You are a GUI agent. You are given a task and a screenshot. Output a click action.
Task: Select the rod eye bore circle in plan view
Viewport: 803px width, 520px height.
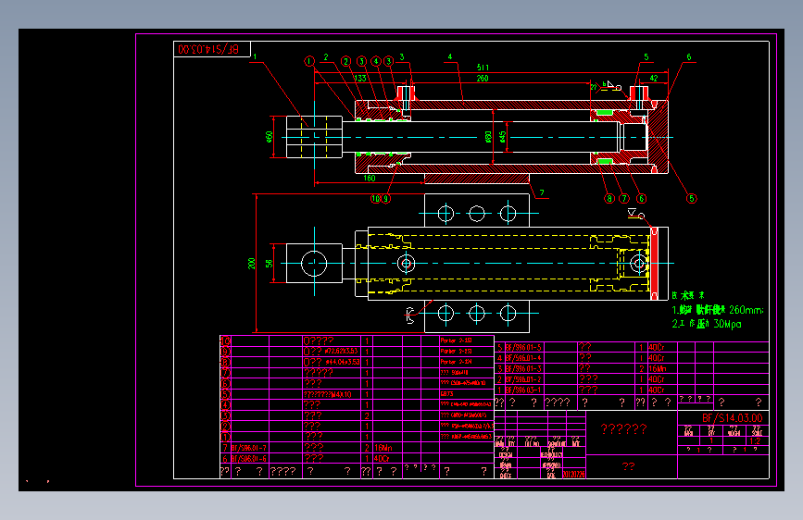click(314, 263)
